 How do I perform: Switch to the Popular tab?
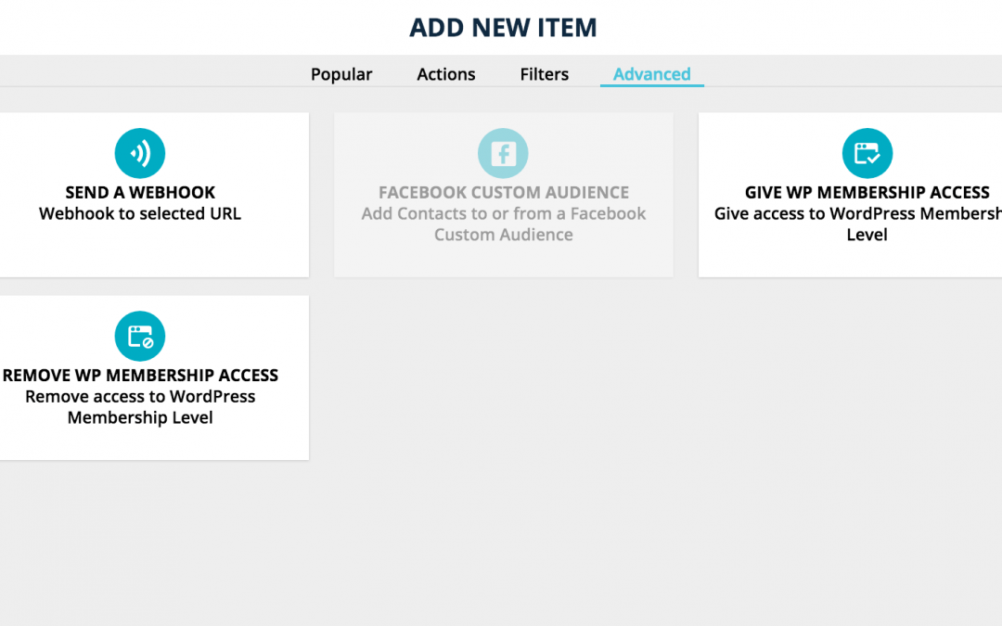coord(341,75)
